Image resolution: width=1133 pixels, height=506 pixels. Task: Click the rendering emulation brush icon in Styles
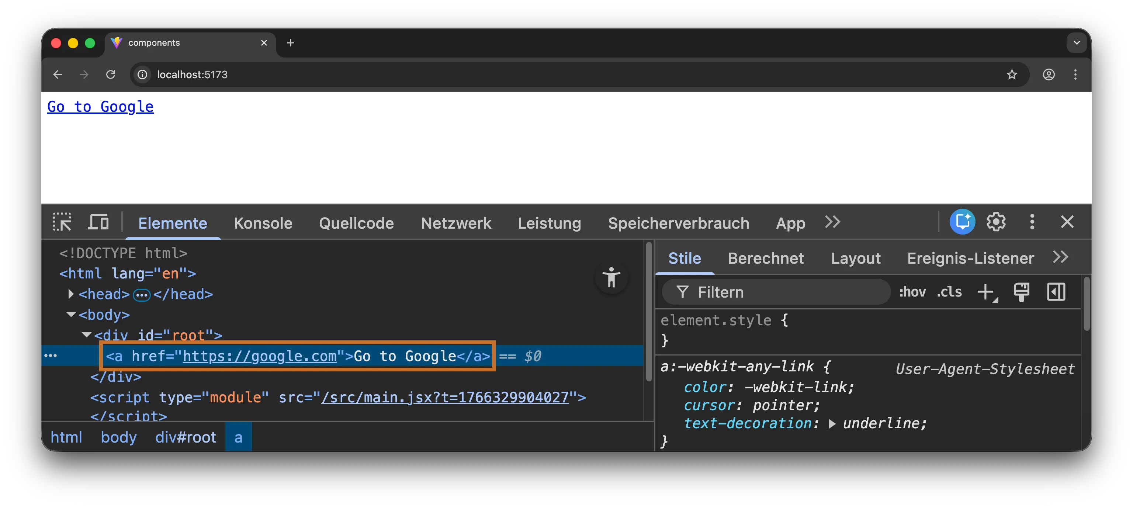coord(1021,292)
